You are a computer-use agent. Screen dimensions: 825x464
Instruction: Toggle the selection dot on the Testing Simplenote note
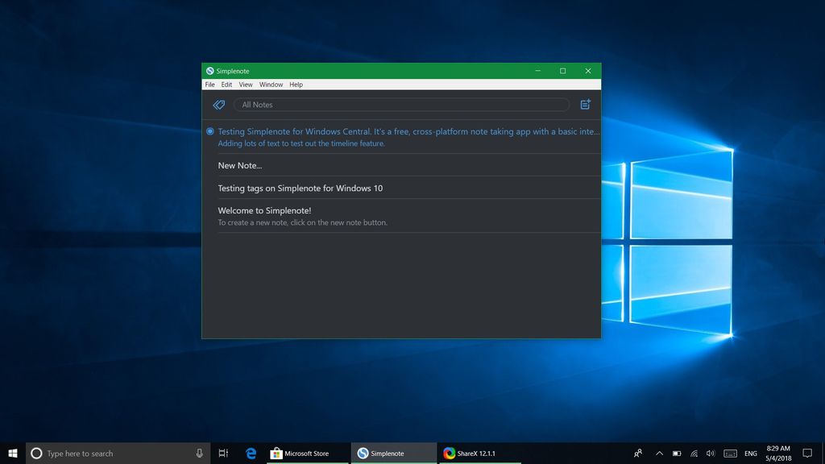point(209,131)
